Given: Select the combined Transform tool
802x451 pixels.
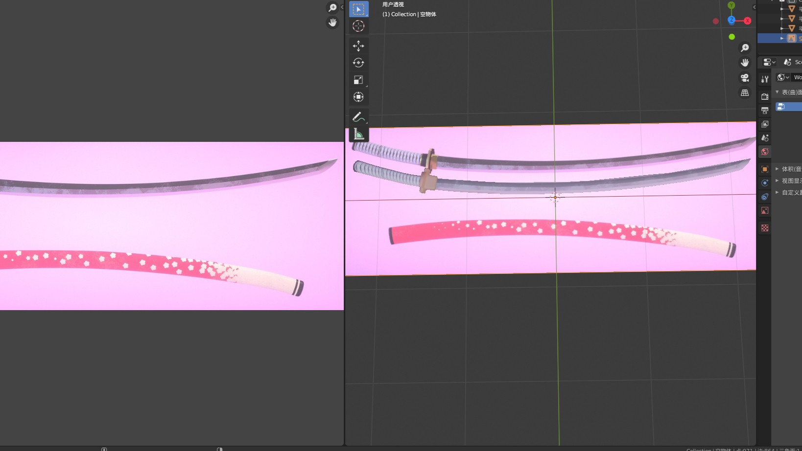Looking at the screenshot, I should point(358,97).
